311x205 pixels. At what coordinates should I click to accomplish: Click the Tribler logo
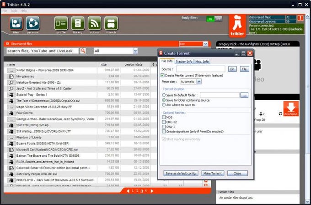click(237, 26)
